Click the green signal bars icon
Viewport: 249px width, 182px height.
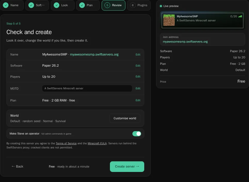(x=240, y=16)
